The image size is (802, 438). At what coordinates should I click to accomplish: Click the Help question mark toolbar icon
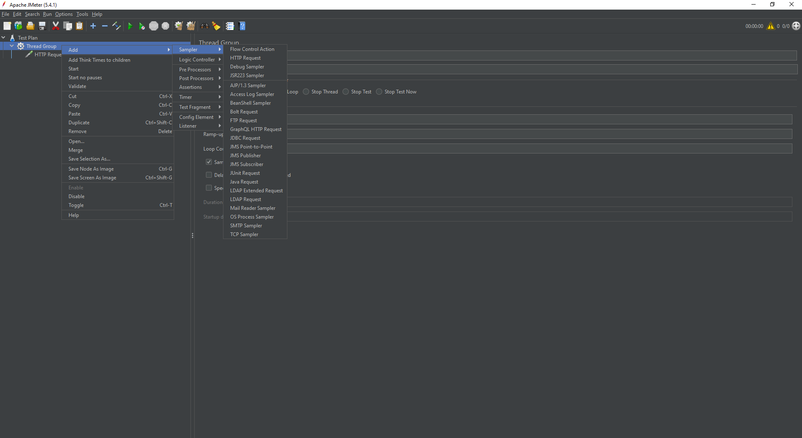242,26
